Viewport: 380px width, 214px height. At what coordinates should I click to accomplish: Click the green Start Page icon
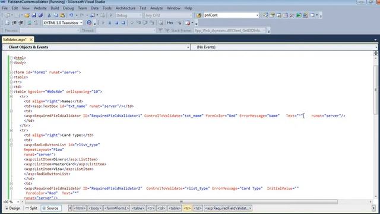(299, 15)
